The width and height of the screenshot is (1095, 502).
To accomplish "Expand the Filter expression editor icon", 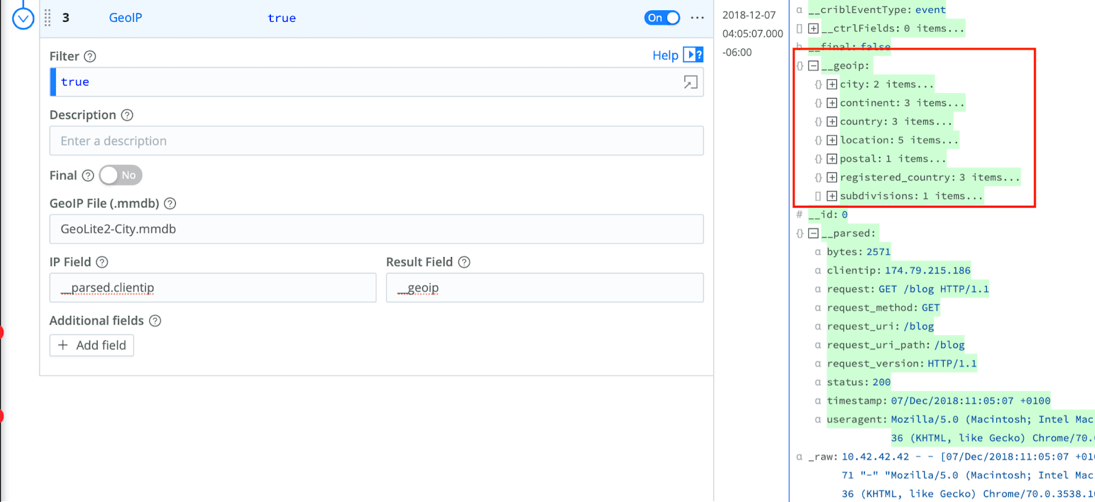I will [690, 82].
